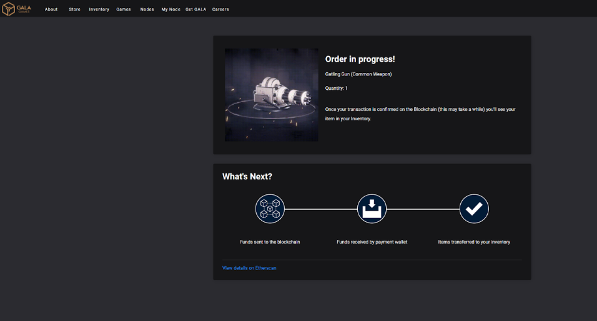Click 'Items transferred to your inventory' label
This screenshot has width=597, height=321.
coord(474,242)
